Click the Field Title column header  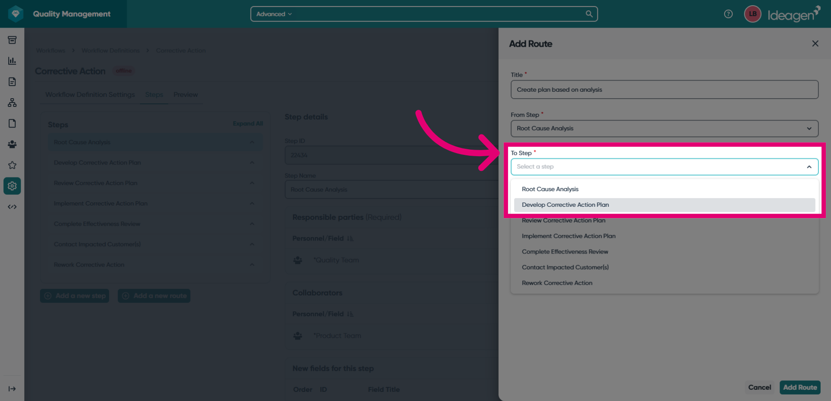click(384, 390)
